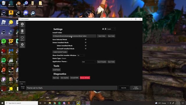Open Roblox Player desktop shortcut
Viewport: 186px width, 105px height.
tap(3, 23)
